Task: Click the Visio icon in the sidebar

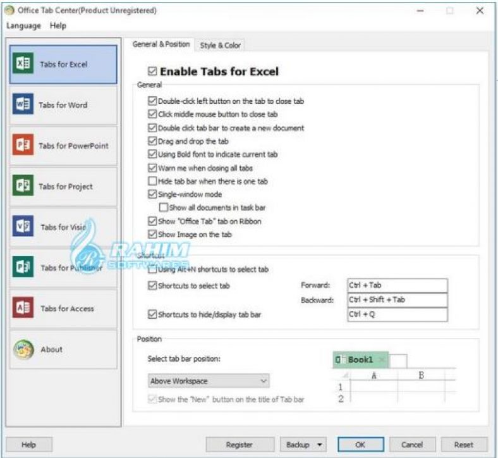Action: 23,226
